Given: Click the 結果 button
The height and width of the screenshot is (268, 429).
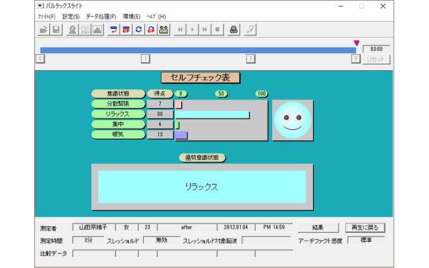Looking at the screenshot, I should [x=318, y=227].
